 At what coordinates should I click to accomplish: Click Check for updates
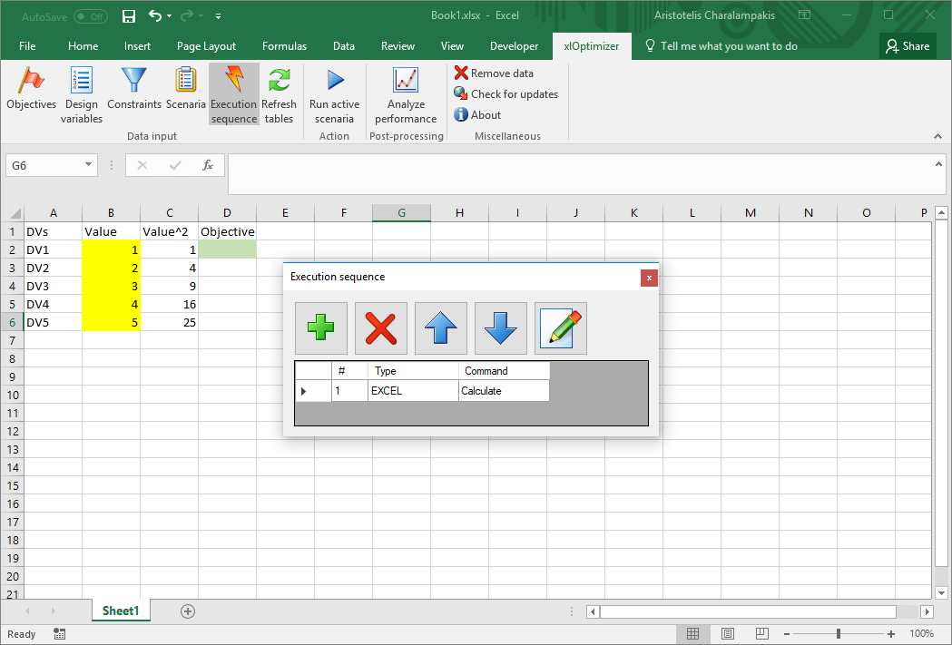505,94
